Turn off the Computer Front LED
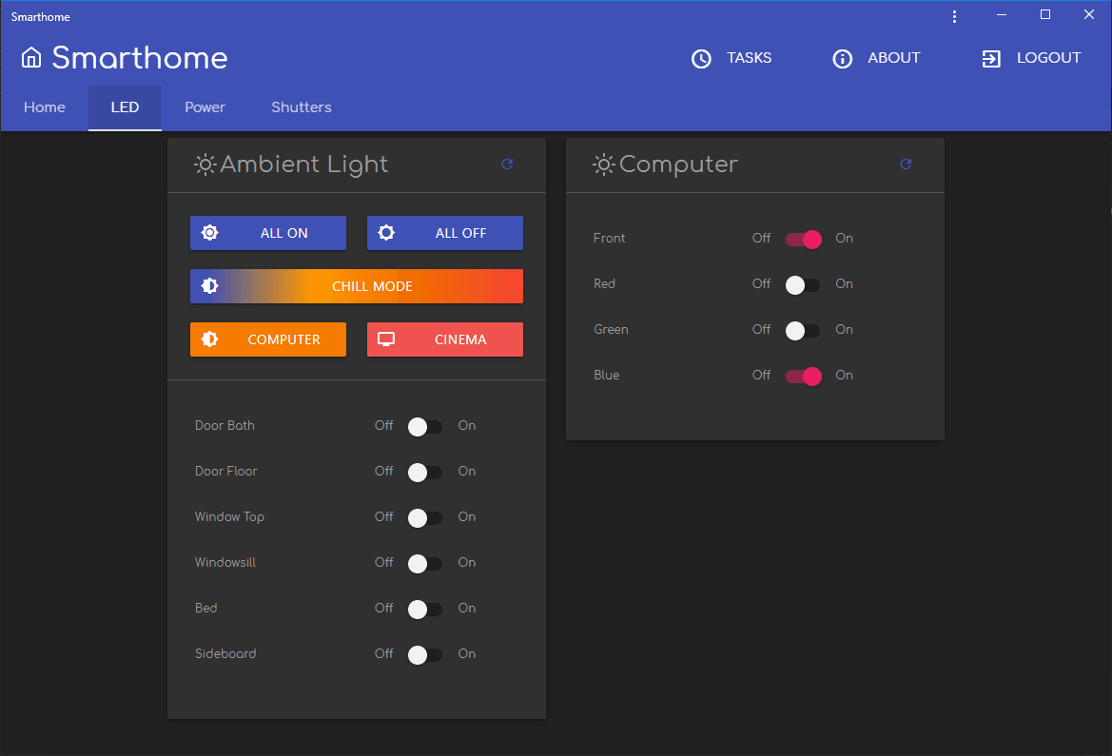 pos(803,239)
